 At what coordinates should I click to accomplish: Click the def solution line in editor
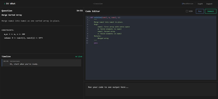click(x=105, y=18)
